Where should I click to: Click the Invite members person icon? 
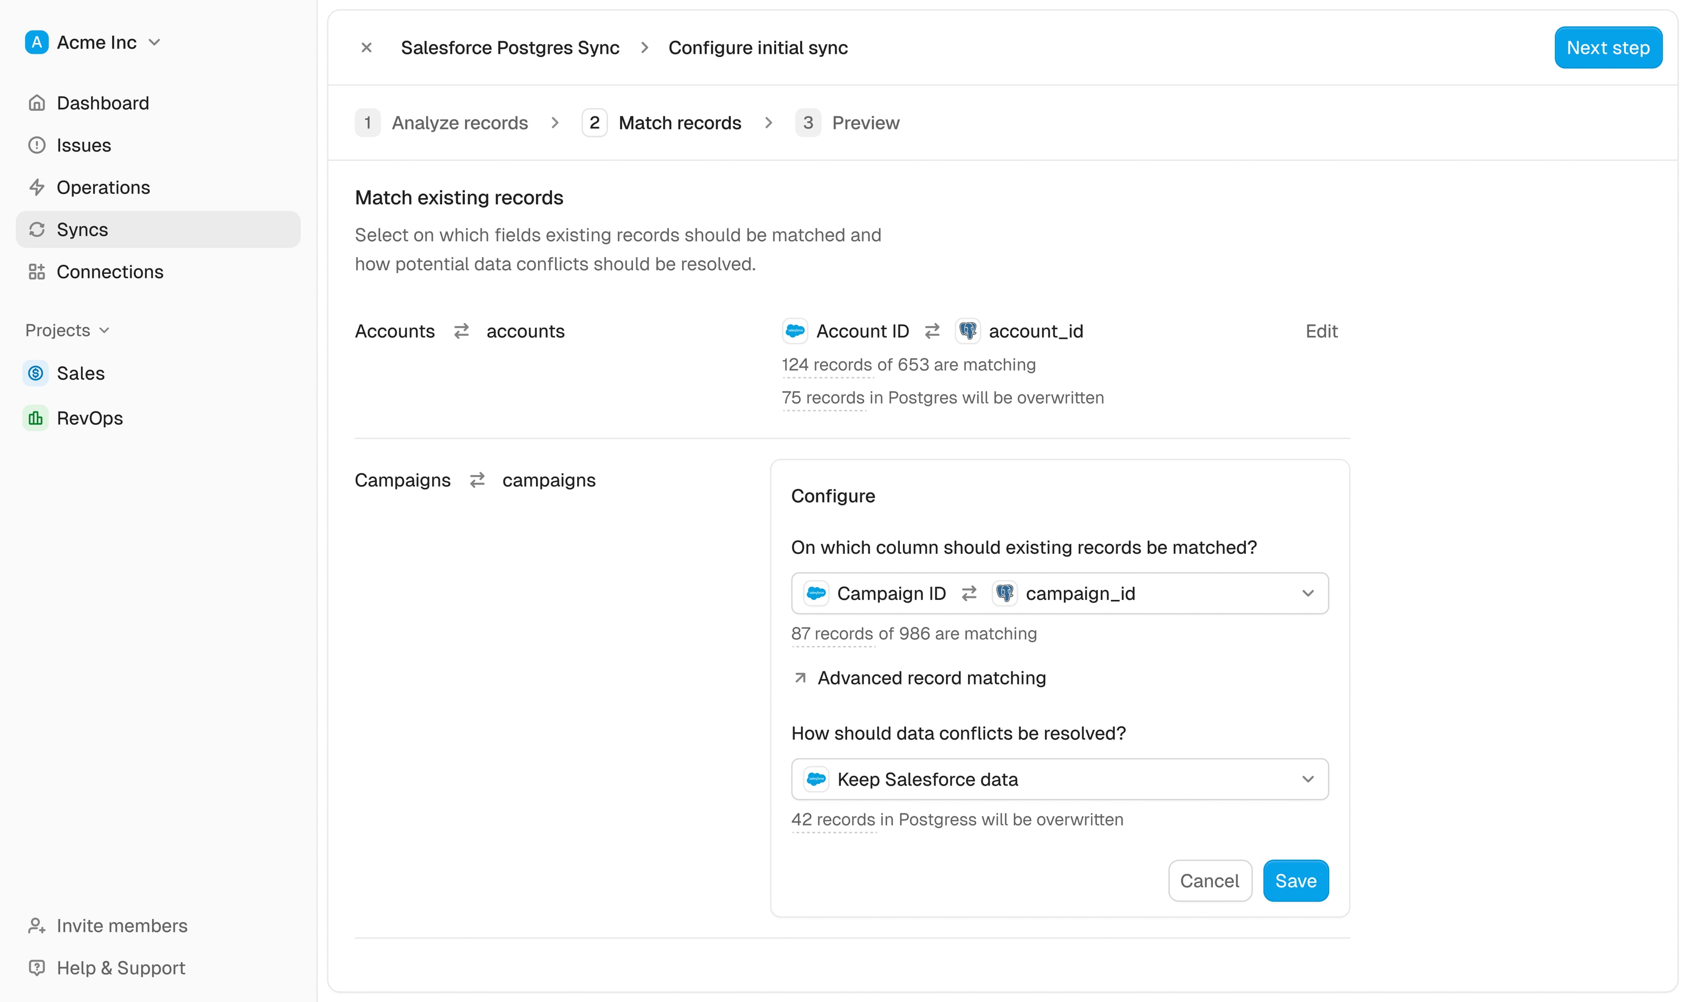(36, 925)
